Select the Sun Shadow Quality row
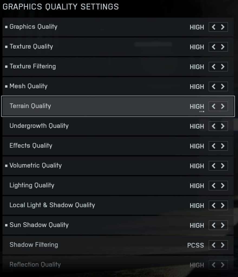The width and height of the screenshot is (238, 277). pyautogui.click(x=108, y=225)
